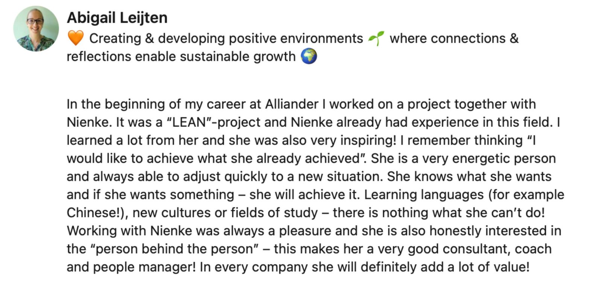The height and width of the screenshot is (285, 602).
Task: Click the globe emoji after growth
Action: [x=309, y=56]
